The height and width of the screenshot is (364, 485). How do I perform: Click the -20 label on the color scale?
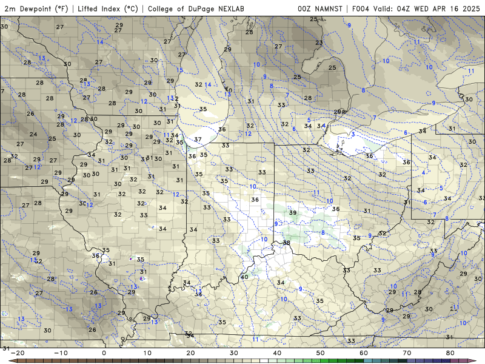(18, 353)
